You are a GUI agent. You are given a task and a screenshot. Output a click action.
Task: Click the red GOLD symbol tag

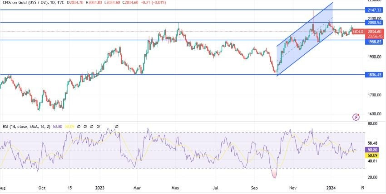point(358,32)
